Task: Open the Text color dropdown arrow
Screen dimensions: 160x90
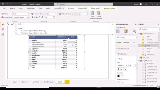Action: [x=122, y=76]
